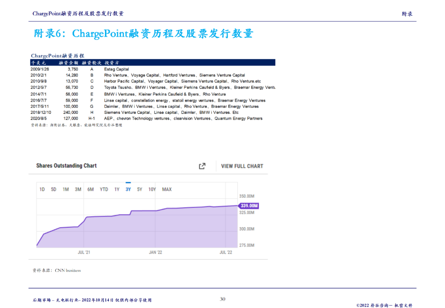Click the amount cell 56,000
Screen dimensions: 445x308
coord(72,94)
